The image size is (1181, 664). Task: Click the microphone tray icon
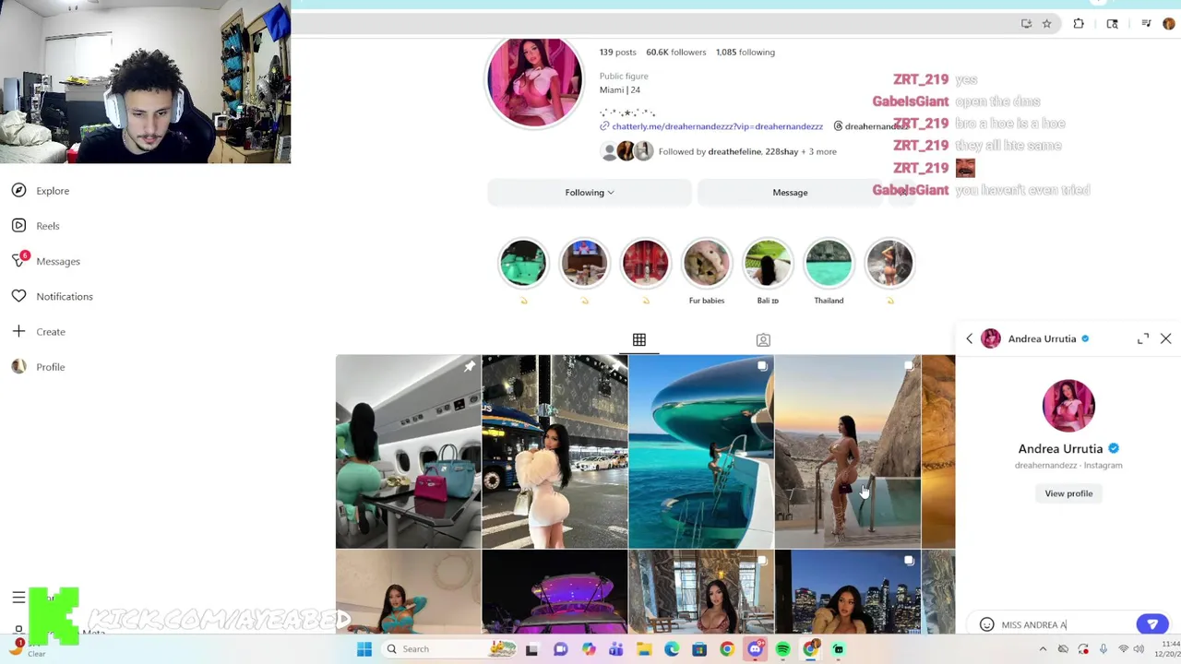(1103, 649)
